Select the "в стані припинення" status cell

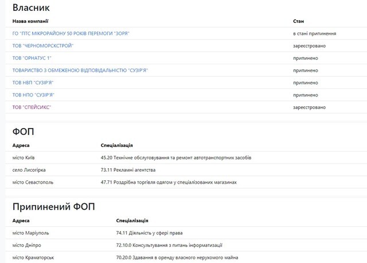(314, 33)
